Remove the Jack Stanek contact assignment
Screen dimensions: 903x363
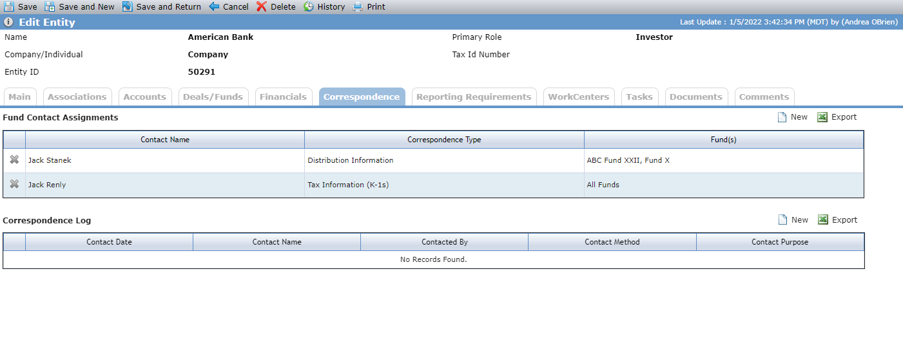[x=14, y=160]
